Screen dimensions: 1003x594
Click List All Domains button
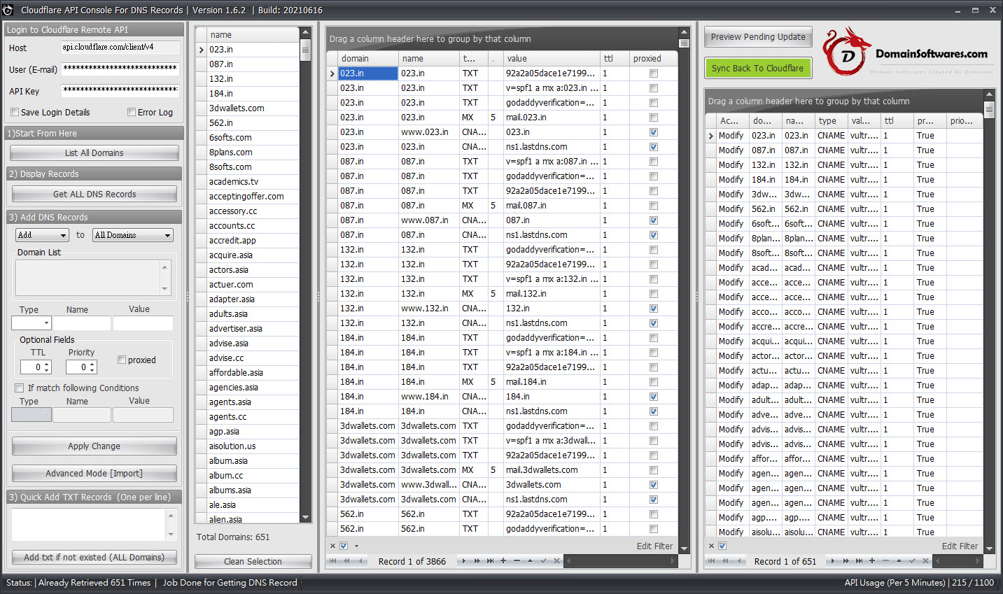tap(94, 153)
